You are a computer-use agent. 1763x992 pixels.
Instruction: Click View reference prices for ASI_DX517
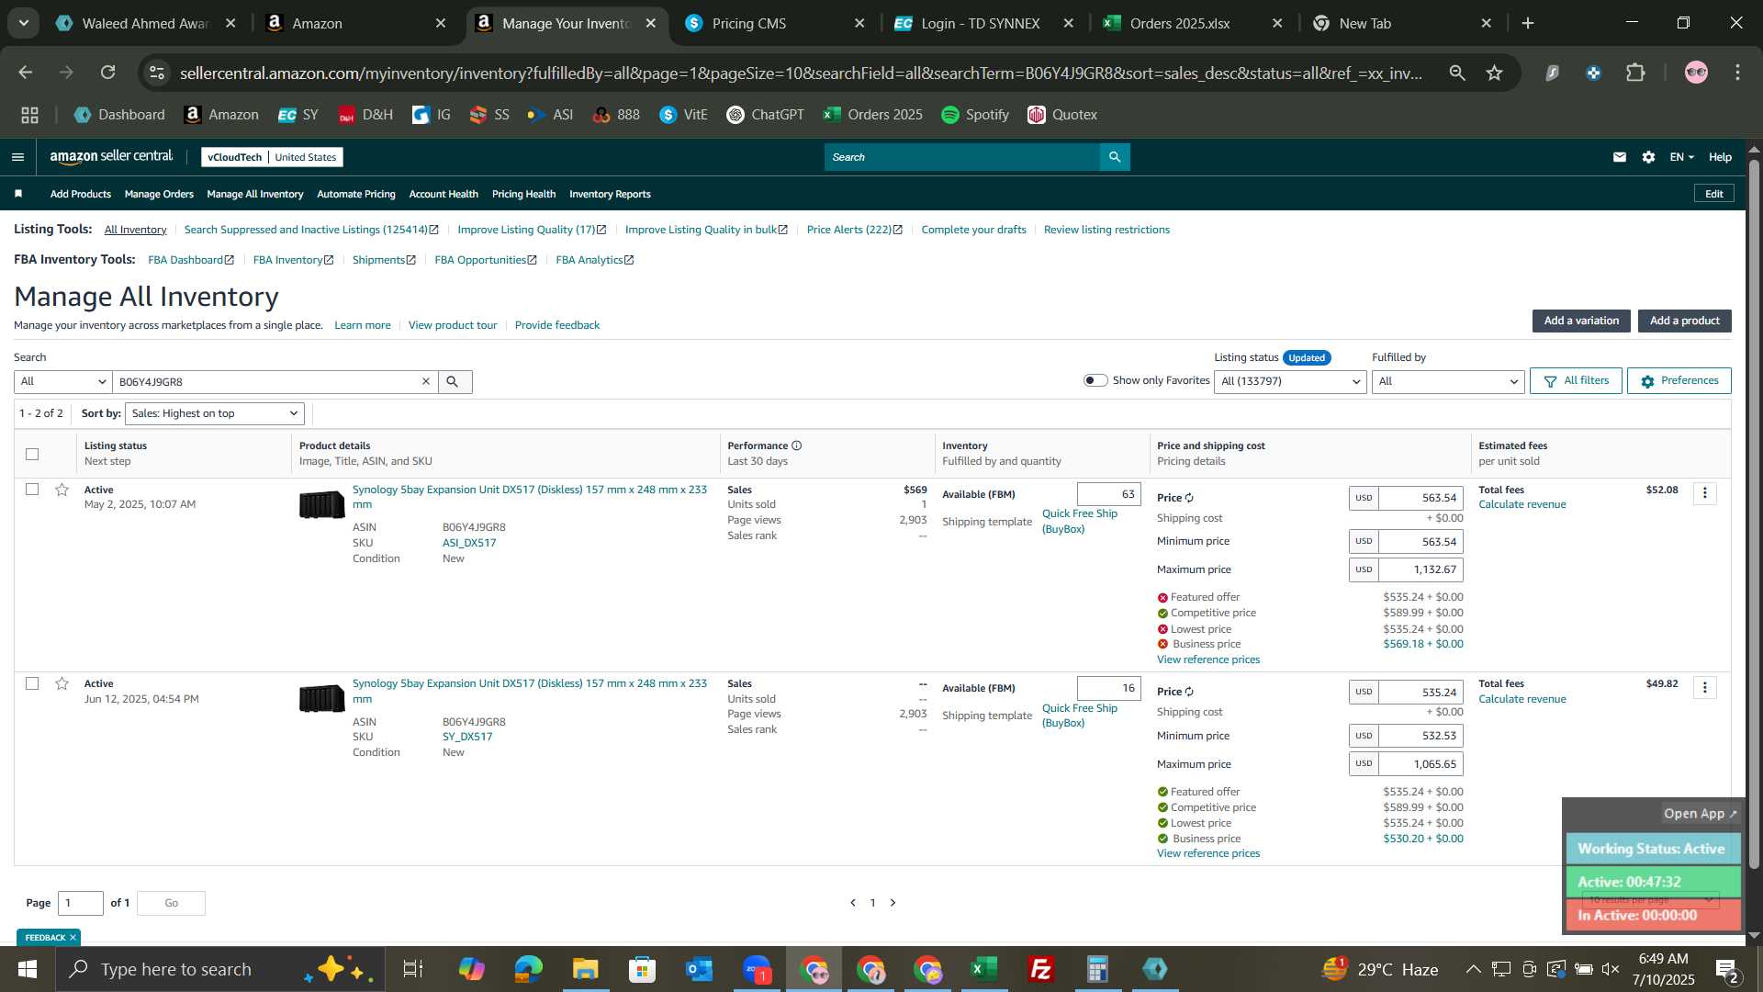click(1208, 659)
